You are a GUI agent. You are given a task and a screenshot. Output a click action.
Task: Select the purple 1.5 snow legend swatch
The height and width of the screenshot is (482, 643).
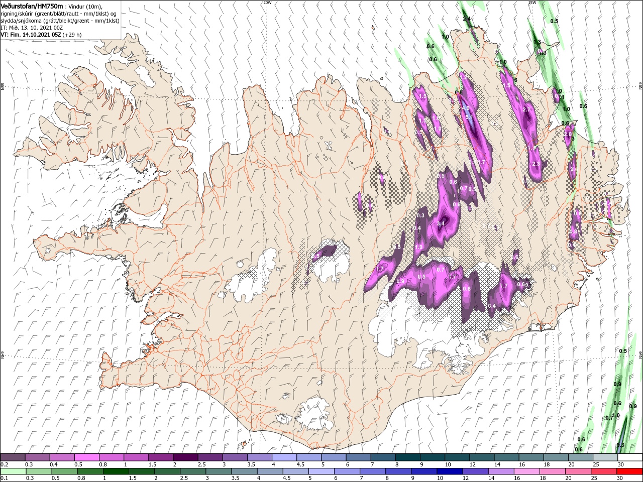coord(160,457)
